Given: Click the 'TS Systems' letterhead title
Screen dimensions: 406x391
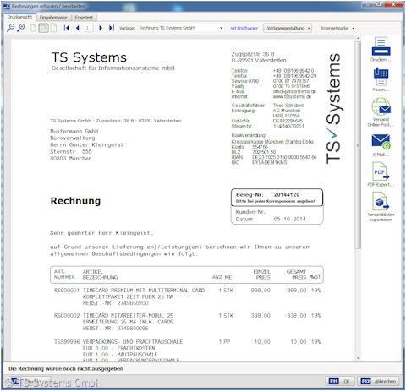Looking at the screenshot, I should pos(89,57).
